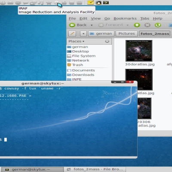Open the View menu

click(x=96, y=18)
